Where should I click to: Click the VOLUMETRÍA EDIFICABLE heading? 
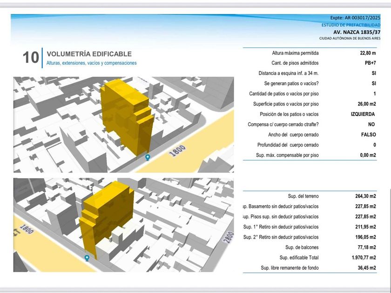(89, 54)
